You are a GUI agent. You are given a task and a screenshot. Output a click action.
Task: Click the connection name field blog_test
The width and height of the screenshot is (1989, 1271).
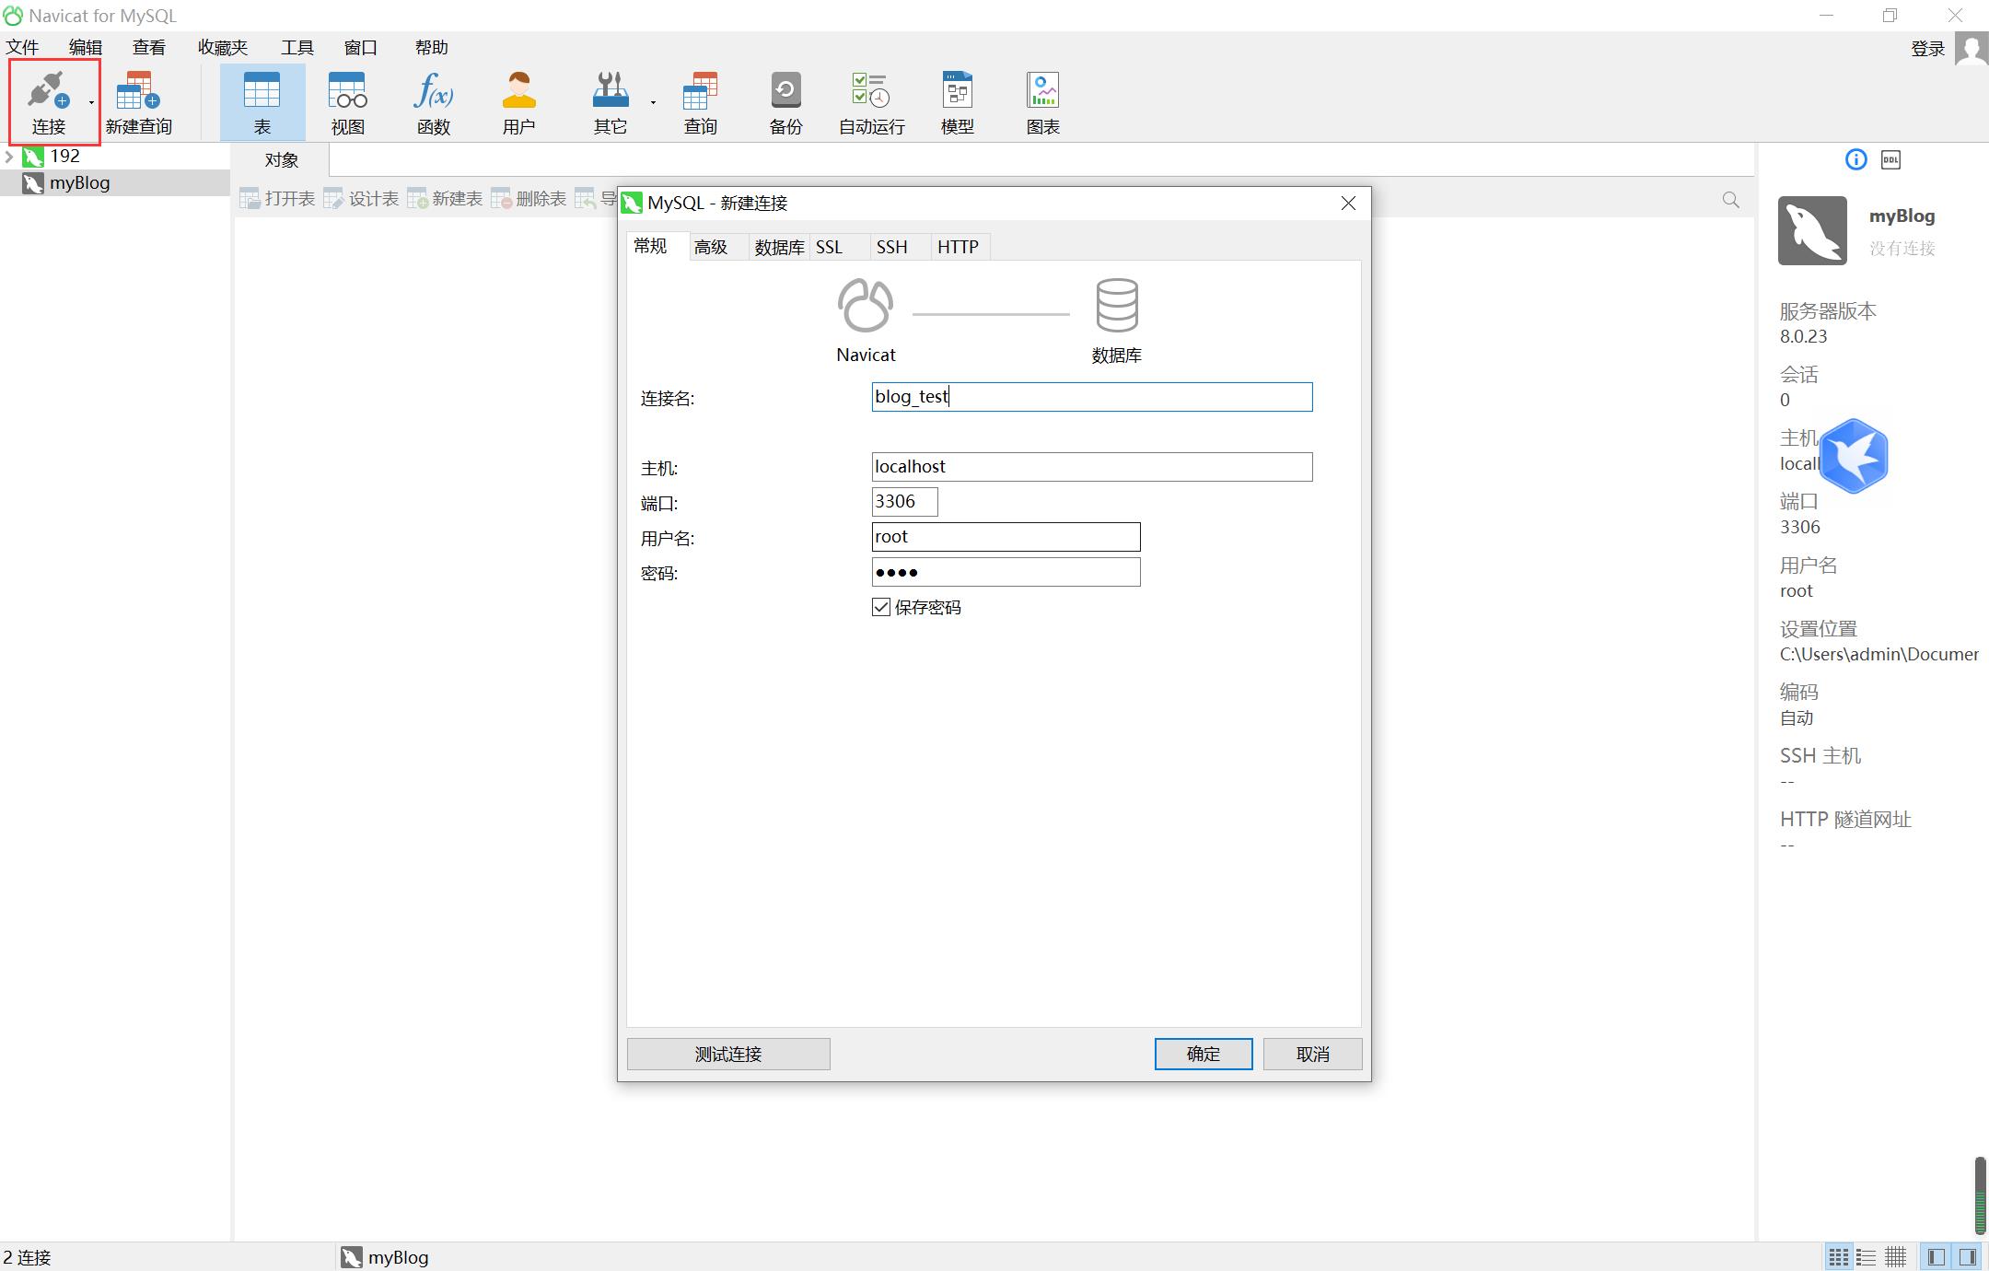tap(1092, 397)
